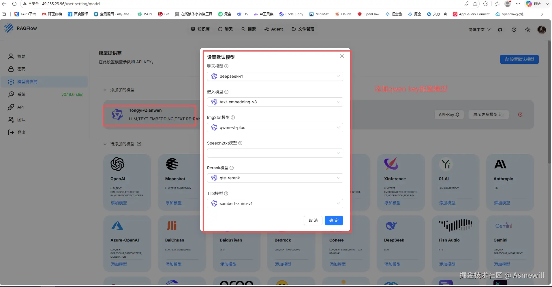The height and width of the screenshot is (287, 552).
Task: Click 添加模型 under Gemini
Action: pyautogui.click(x=502, y=264)
